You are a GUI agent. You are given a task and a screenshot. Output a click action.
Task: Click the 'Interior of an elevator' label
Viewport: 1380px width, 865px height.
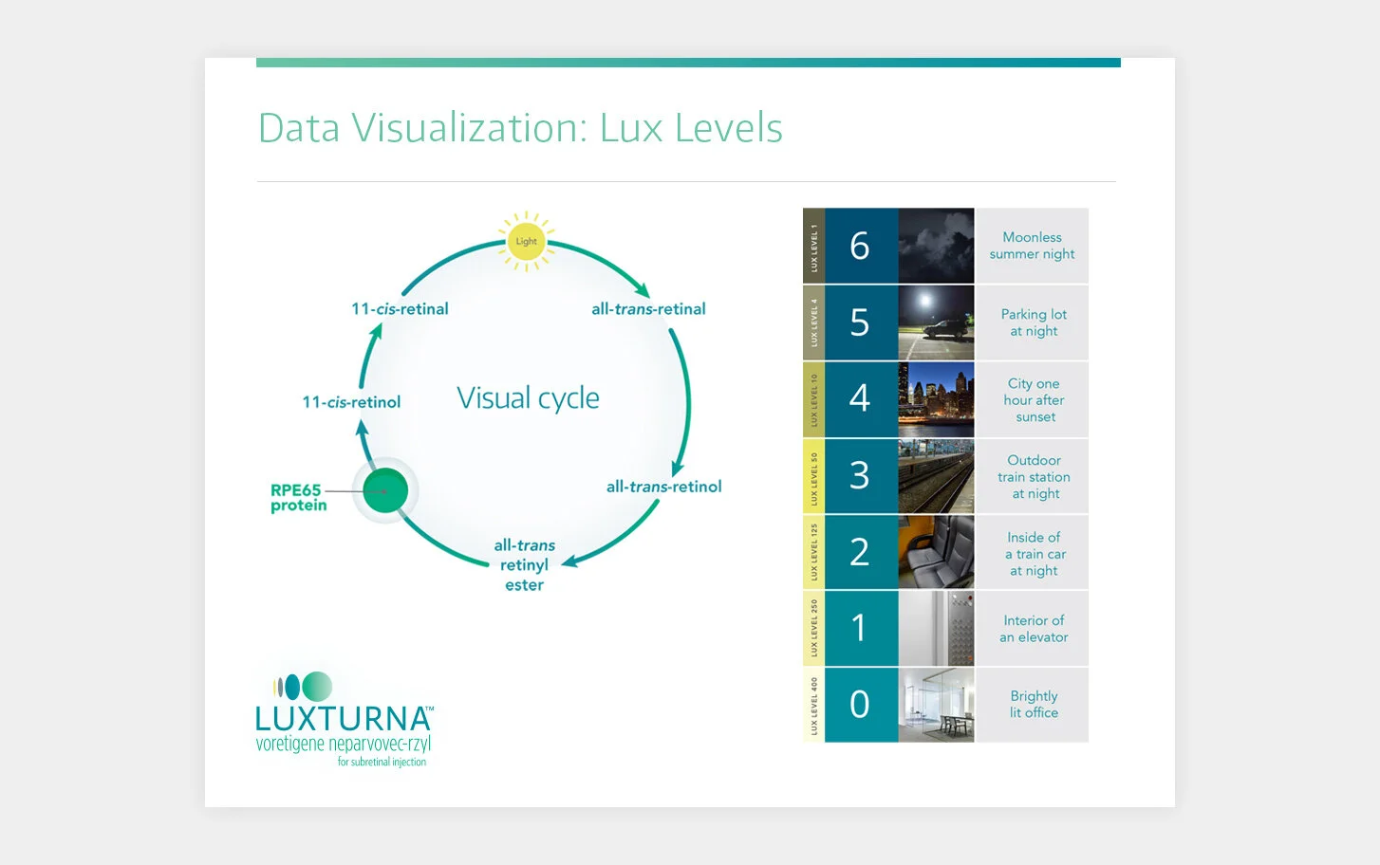coord(1034,629)
